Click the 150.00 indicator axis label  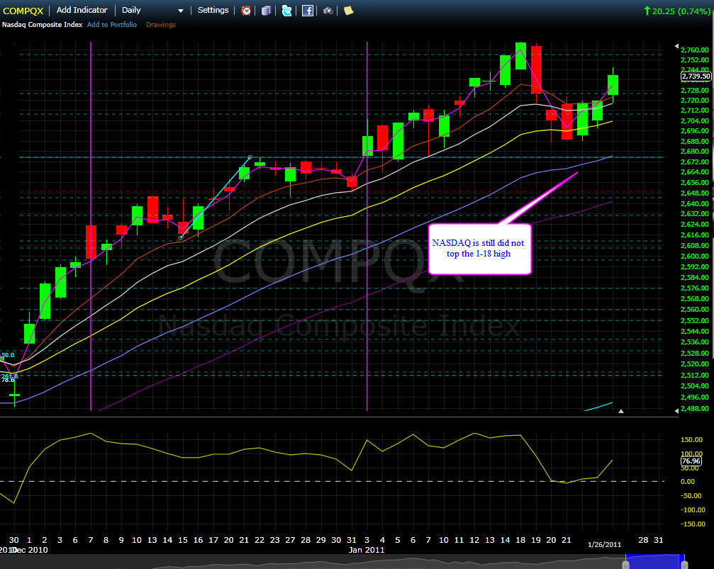click(692, 440)
